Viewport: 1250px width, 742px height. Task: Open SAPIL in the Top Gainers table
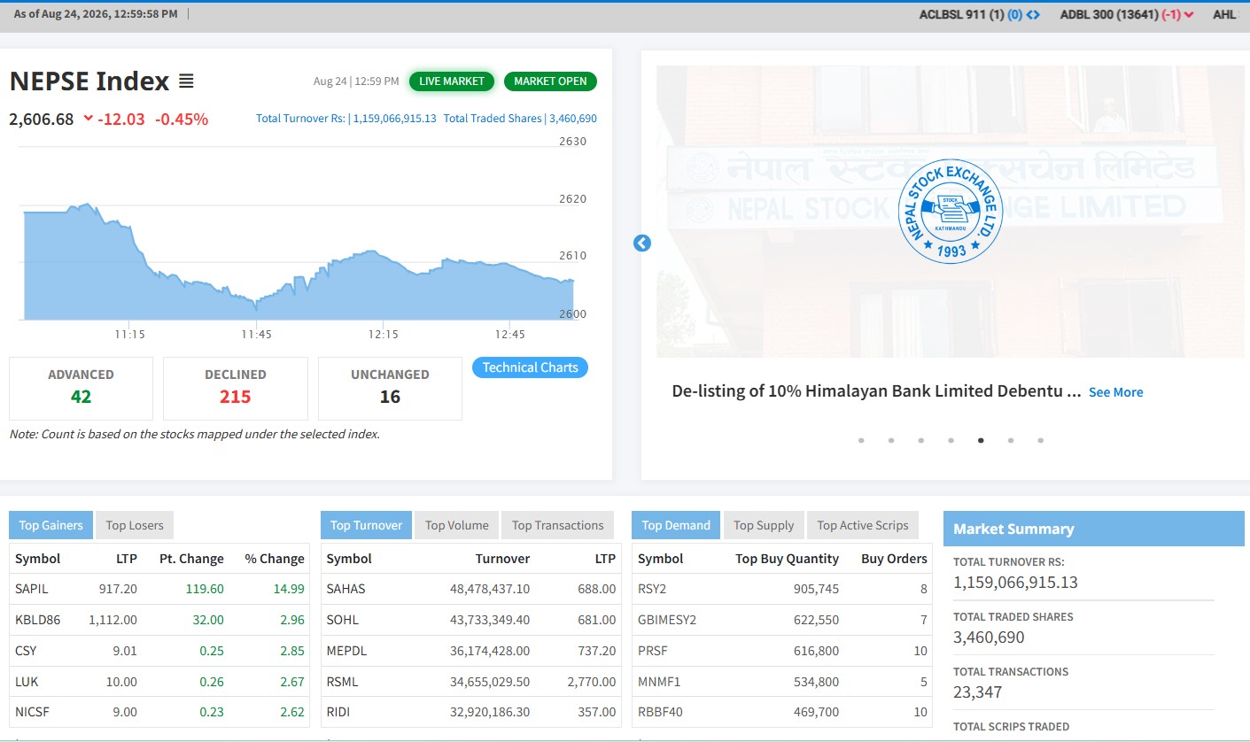tap(32, 589)
